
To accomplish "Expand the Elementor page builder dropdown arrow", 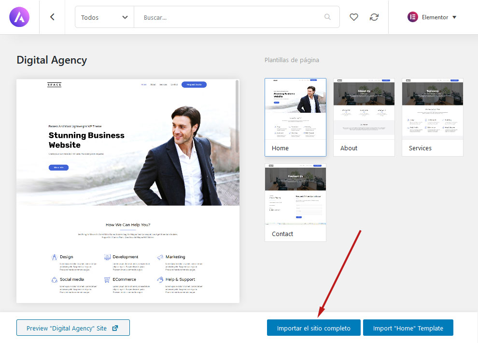I will coord(454,17).
